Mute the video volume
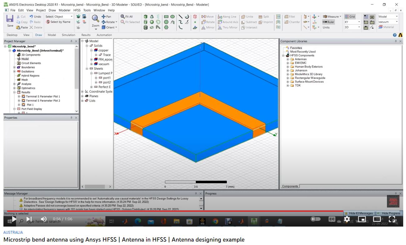The width and height of the screenshot is (406, 245). 43,219
